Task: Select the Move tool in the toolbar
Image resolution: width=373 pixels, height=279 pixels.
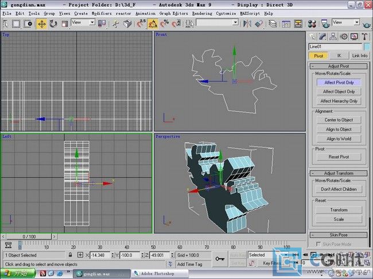Action: (42, 24)
